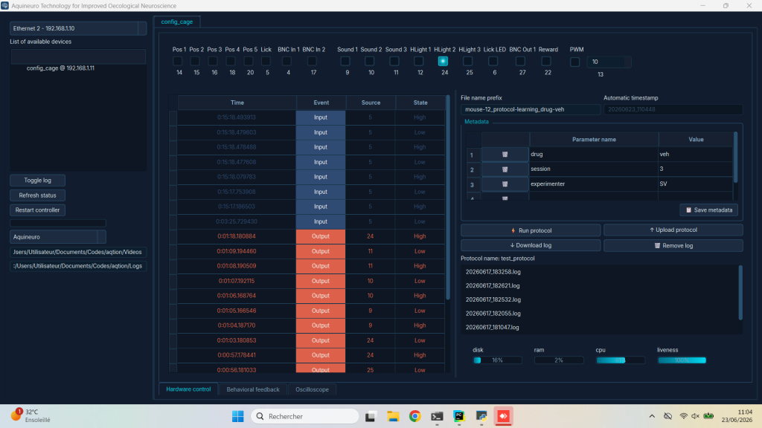This screenshot has height=428, width=762.
Task: Click the event table vertical scrollbar
Action: pyautogui.click(x=447, y=198)
